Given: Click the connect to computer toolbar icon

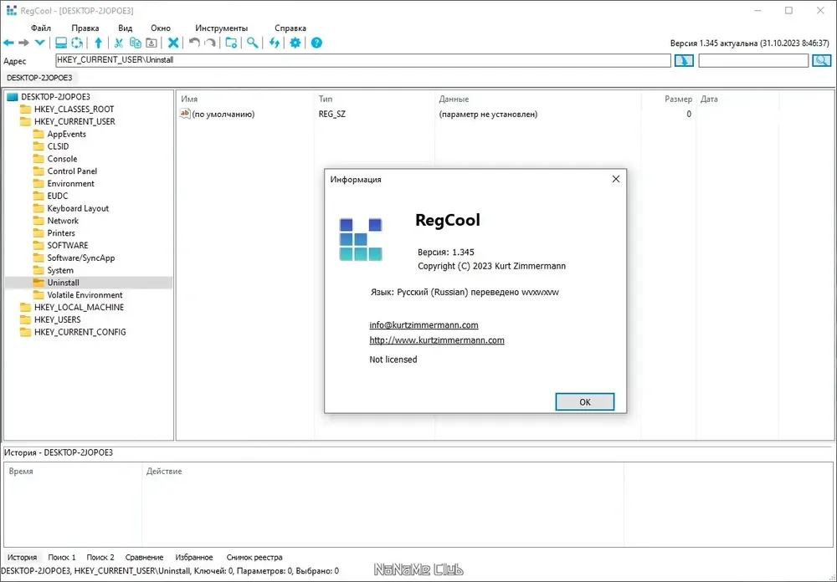Looking at the screenshot, I should (x=61, y=43).
